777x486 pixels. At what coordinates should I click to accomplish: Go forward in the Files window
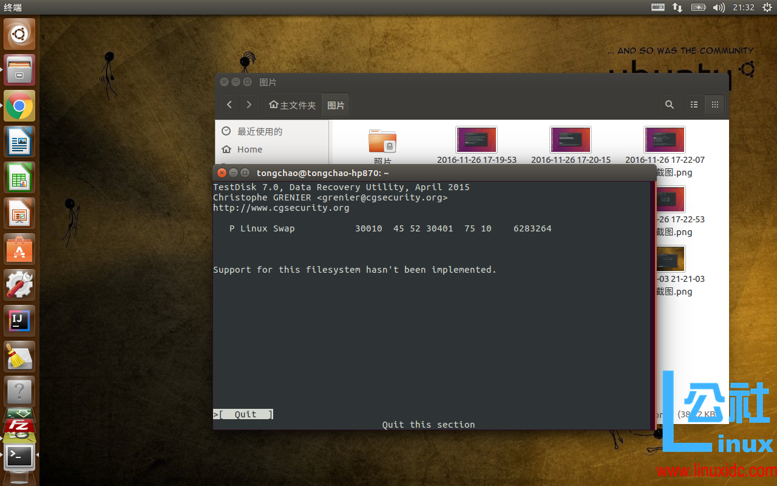[x=249, y=105]
